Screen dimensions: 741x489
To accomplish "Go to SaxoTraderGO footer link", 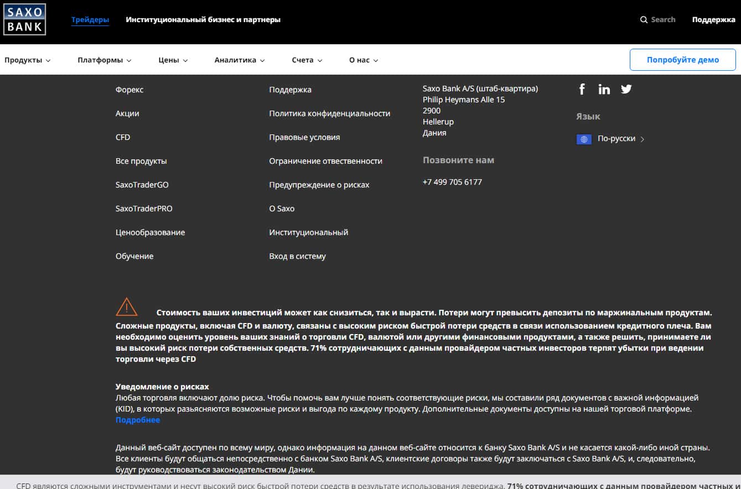I will pos(142,185).
